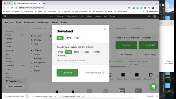The image size is (176, 99).
Task: Click the US flag language selector
Action: (149, 16)
